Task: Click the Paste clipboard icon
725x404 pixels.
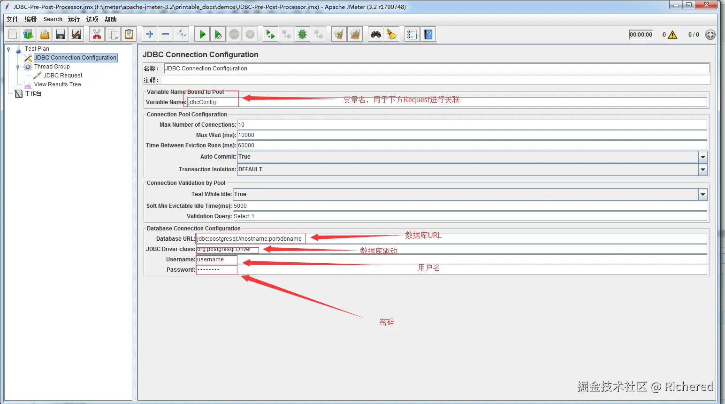Action: (129, 34)
